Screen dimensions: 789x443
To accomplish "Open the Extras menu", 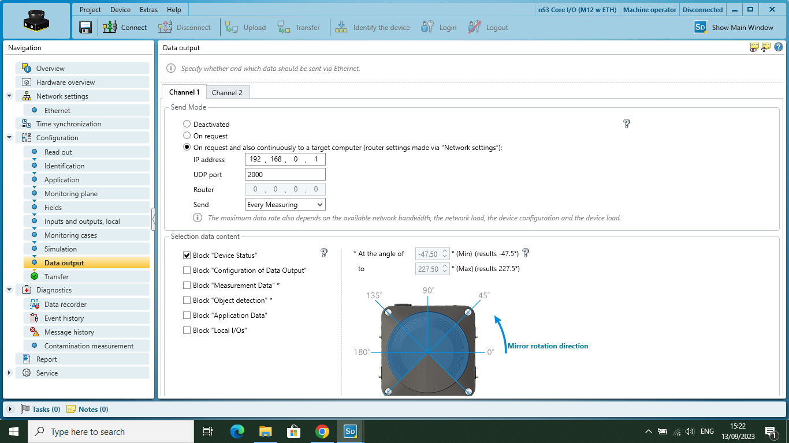I will pos(148,9).
